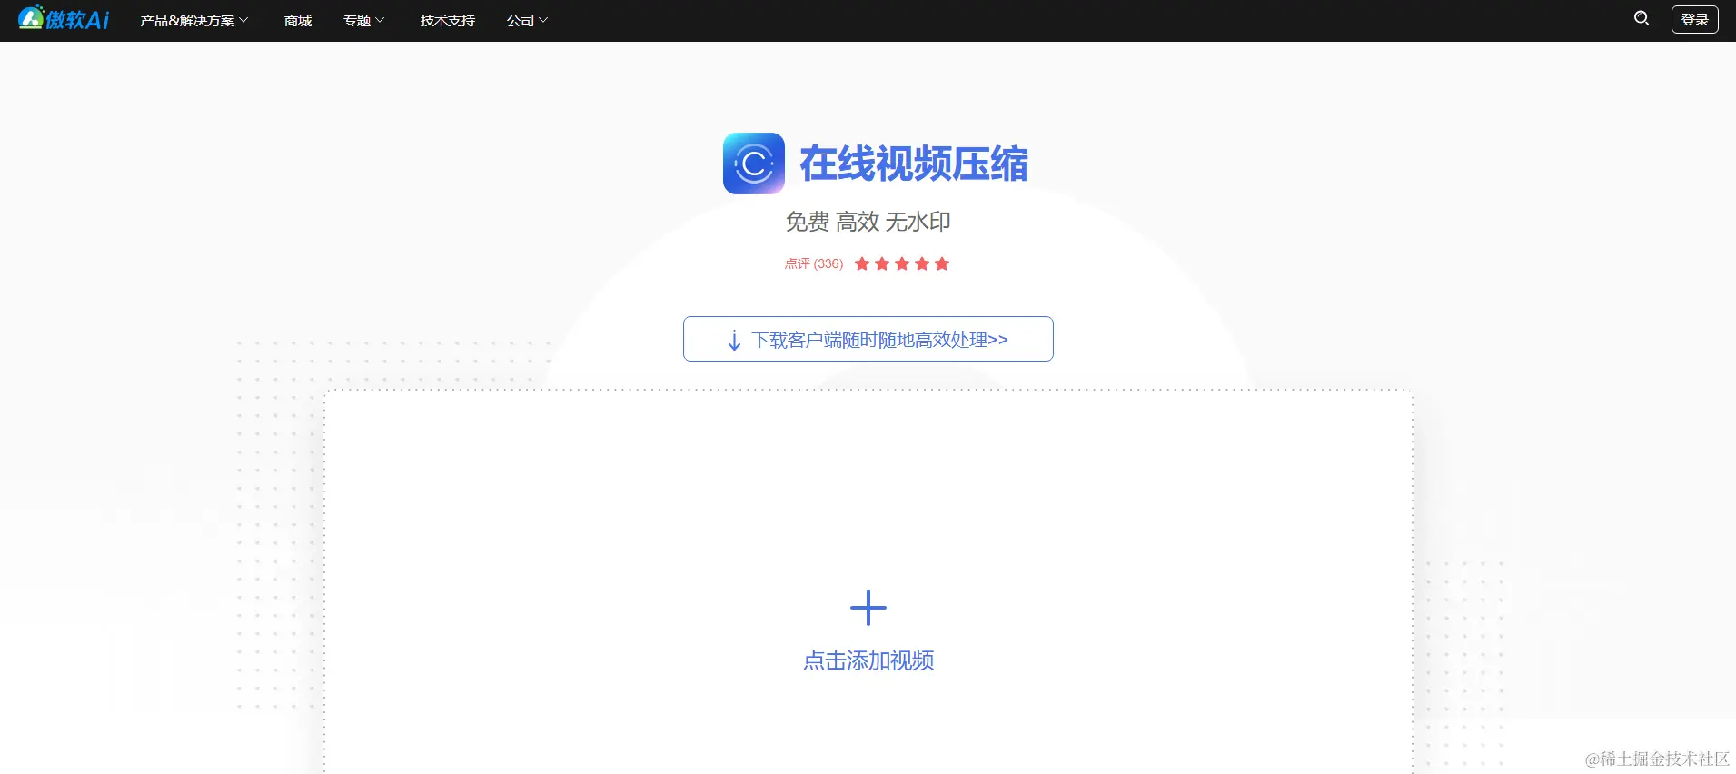Click the 免费 高效 无水印 subtitle
The height and width of the screenshot is (774, 1736).
(x=868, y=222)
